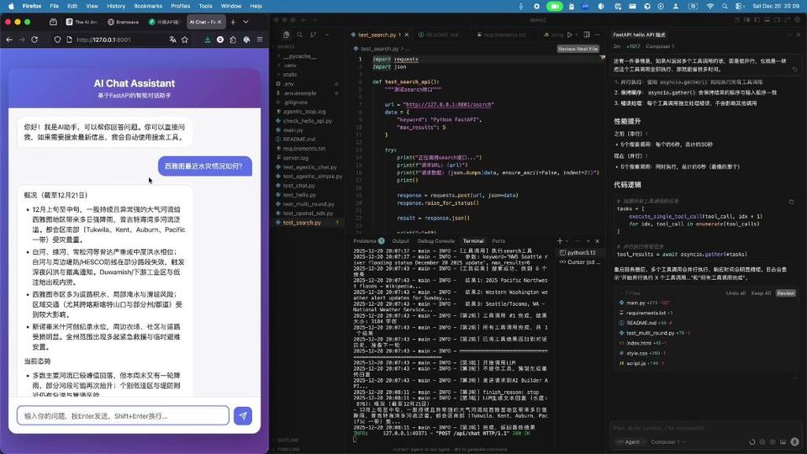Expand more sidebar views chevron
The height and width of the screenshot is (454, 807).
click(x=326, y=34)
